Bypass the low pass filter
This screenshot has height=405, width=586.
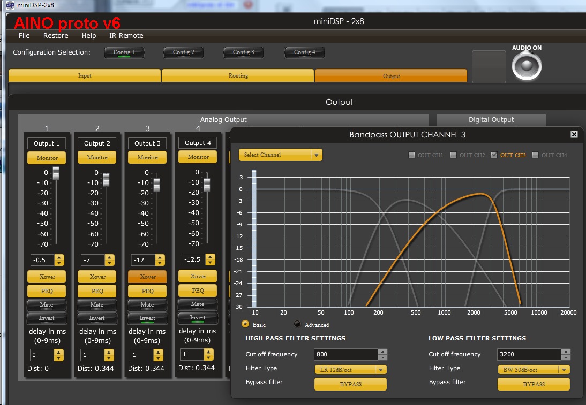pos(534,384)
